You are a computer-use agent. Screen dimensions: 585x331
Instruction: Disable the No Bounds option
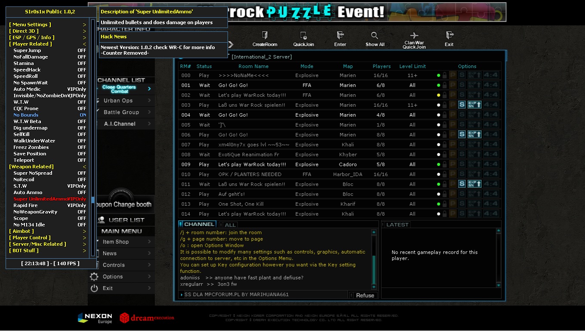point(49,115)
